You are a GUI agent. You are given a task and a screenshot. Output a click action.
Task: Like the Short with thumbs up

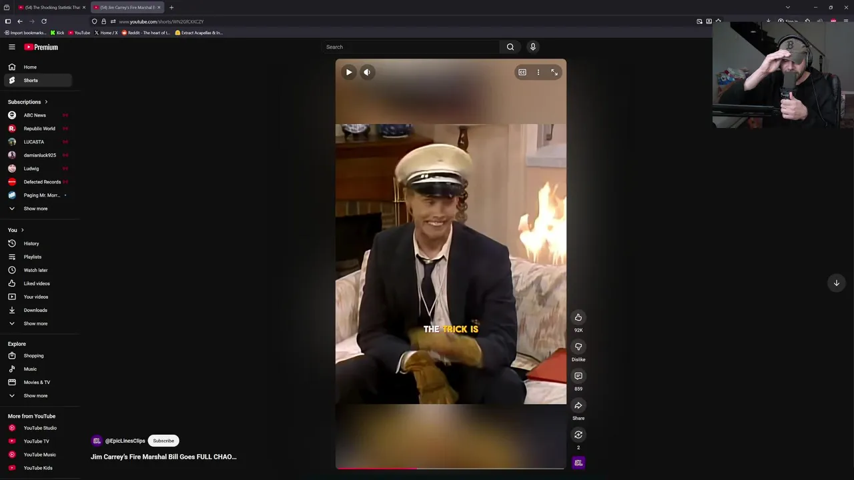click(578, 317)
